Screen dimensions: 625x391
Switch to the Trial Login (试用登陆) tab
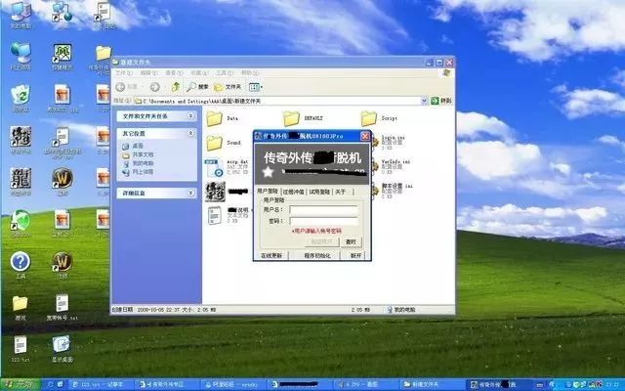(x=319, y=192)
